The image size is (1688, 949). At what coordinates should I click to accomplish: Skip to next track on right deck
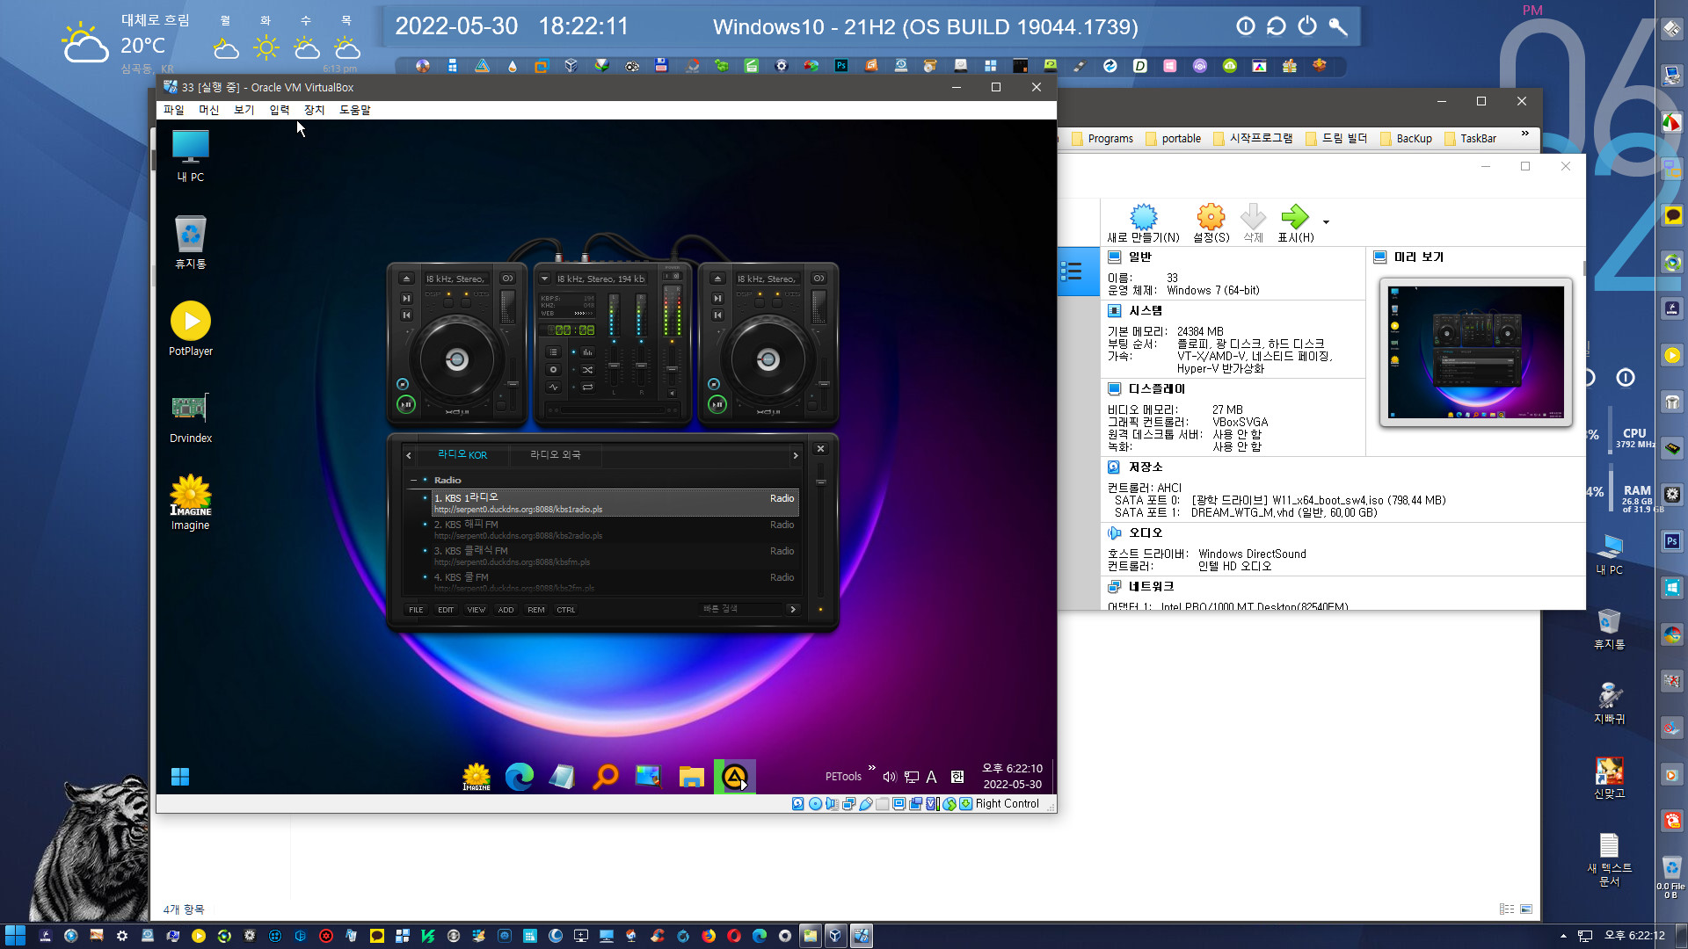tap(717, 298)
